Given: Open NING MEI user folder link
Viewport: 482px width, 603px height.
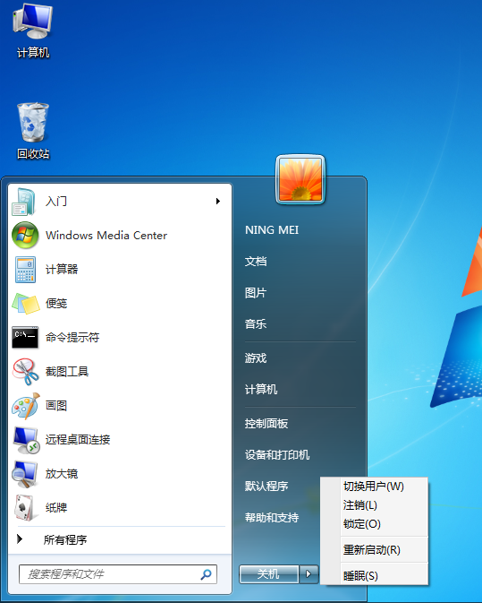Looking at the screenshot, I should [272, 230].
